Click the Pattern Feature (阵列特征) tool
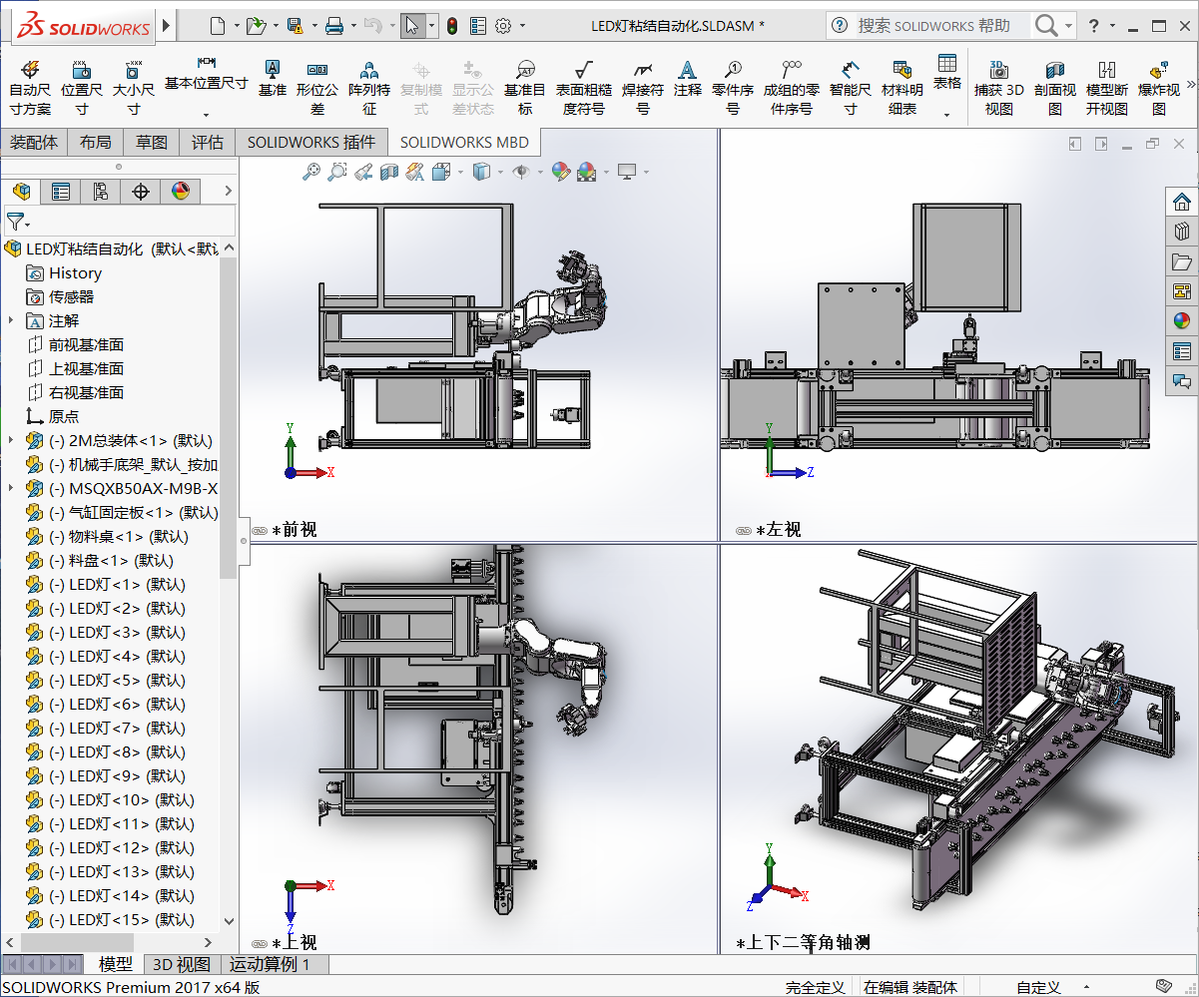This screenshot has width=1199, height=997. click(369, 87)
